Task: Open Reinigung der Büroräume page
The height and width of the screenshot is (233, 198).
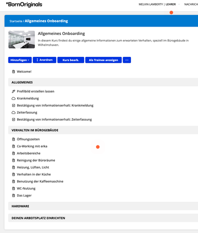Action: [x=36, y=160]
